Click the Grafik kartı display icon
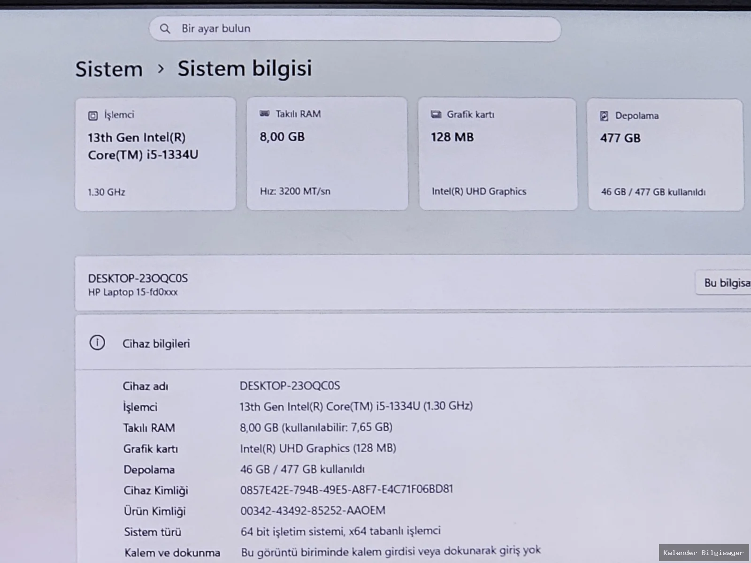This screenshot has width=751, height=563. click(x=436, y=114)
